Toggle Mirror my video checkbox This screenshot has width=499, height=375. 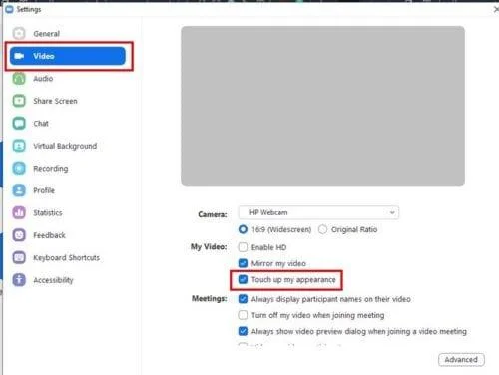coord(243,263)
